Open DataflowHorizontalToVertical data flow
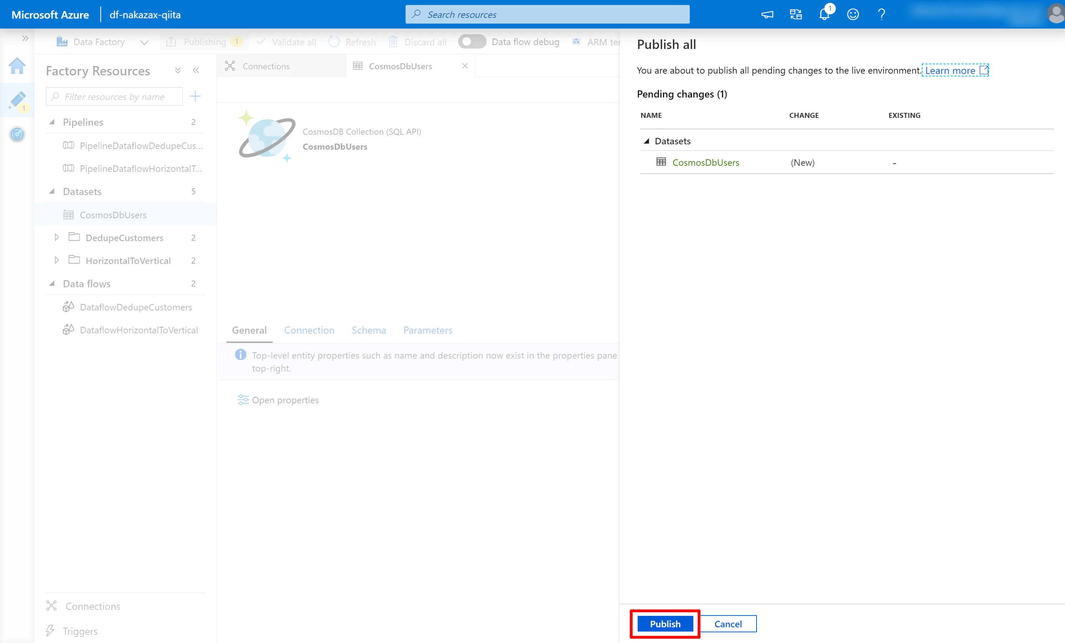Viewport: 1065px width, 643px height. 139,330
